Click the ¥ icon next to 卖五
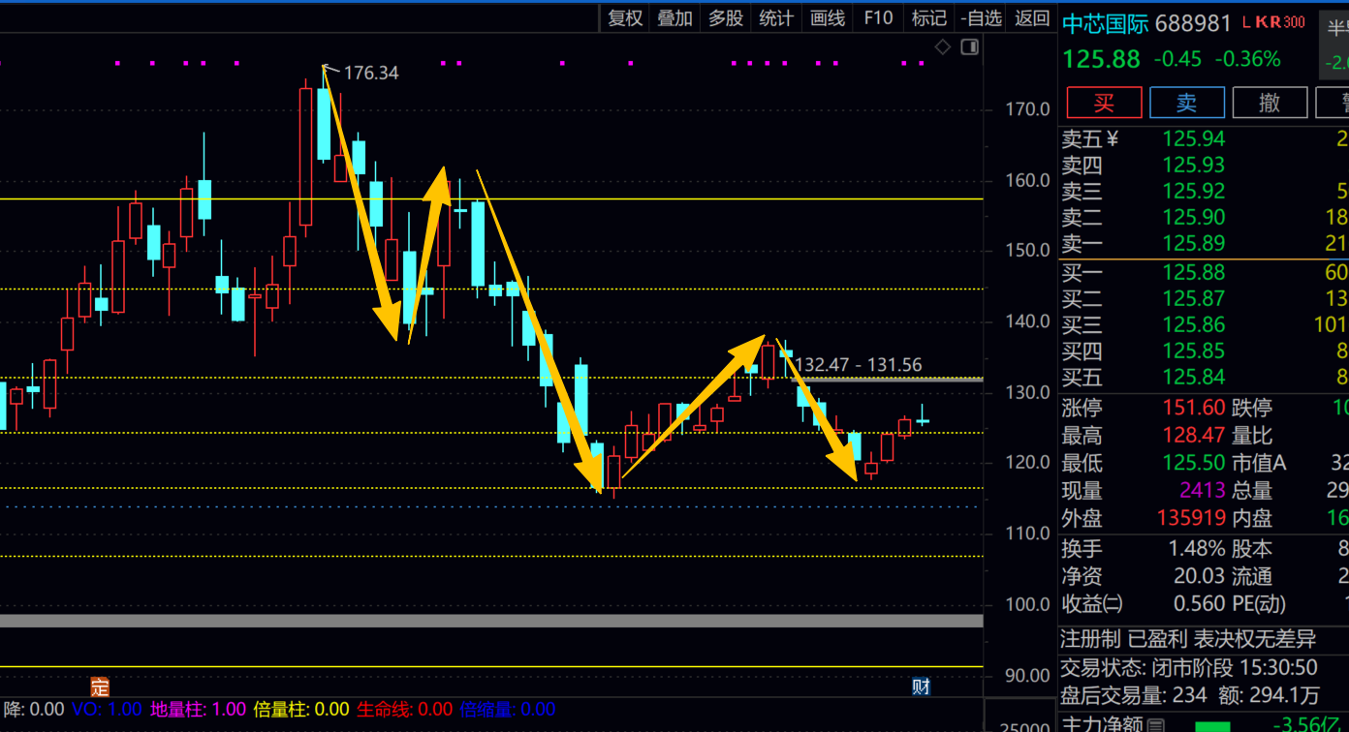This screenshot has width=1349, height=732. pos(1113,138)
